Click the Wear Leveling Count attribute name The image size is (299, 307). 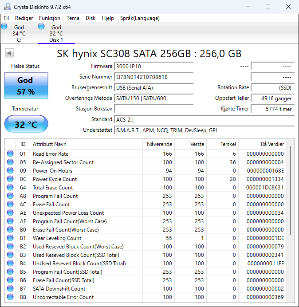coord(57,238)
